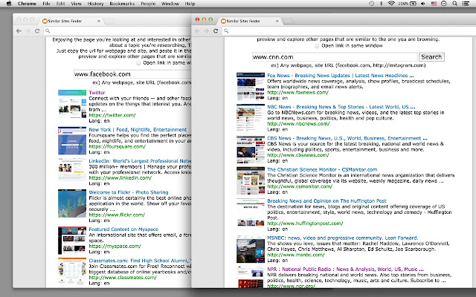Open the Notification Center list icon
Screen dimensions: 476x297
pyautogui.click(x=466, y=4)
